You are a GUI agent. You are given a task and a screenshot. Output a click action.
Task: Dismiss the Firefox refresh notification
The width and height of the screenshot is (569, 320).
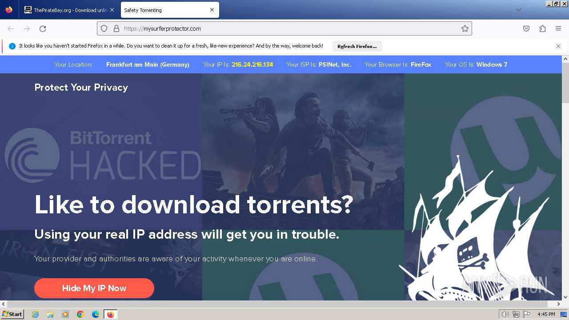click(558, 46)
